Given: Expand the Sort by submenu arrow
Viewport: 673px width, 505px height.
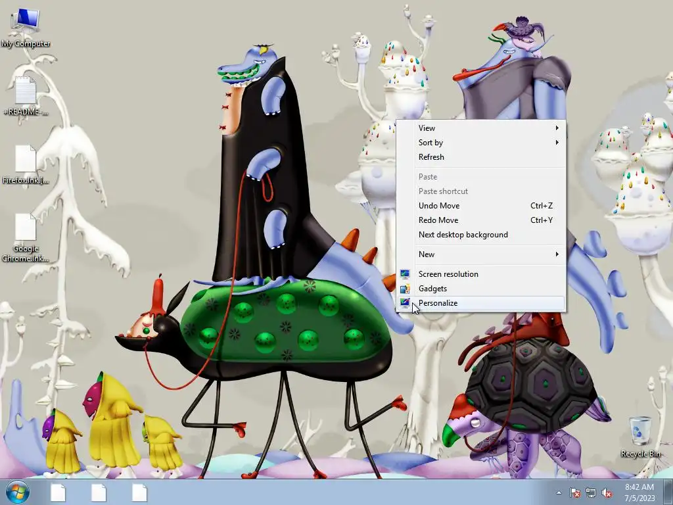Looking at the screenshot, I should [x=557, y=142].
